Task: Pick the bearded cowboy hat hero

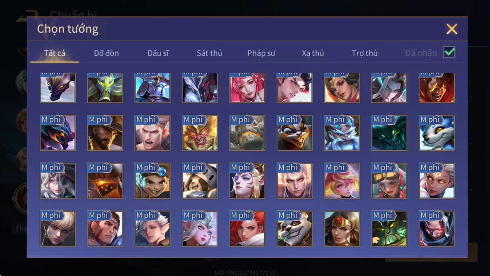Action: pos(105,133)
